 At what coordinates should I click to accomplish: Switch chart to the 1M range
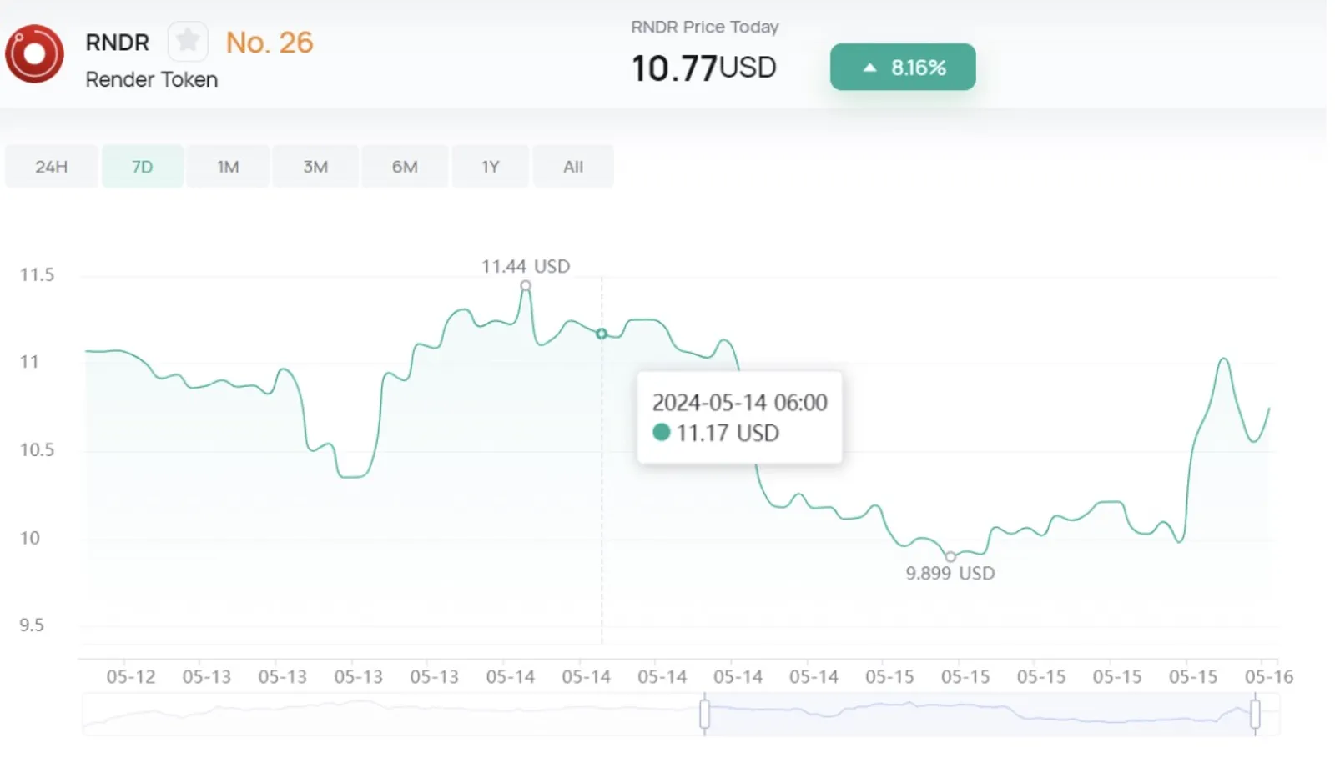(x=228, y=167)
